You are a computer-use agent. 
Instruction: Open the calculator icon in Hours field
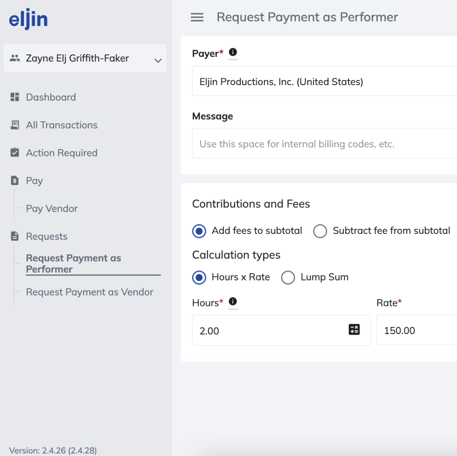click(x=354, y=330)
